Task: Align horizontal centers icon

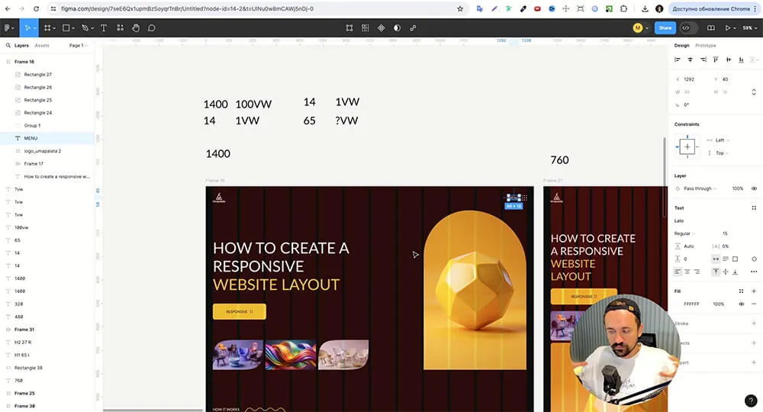Action: pyautogui.click(x=690, y=60)
